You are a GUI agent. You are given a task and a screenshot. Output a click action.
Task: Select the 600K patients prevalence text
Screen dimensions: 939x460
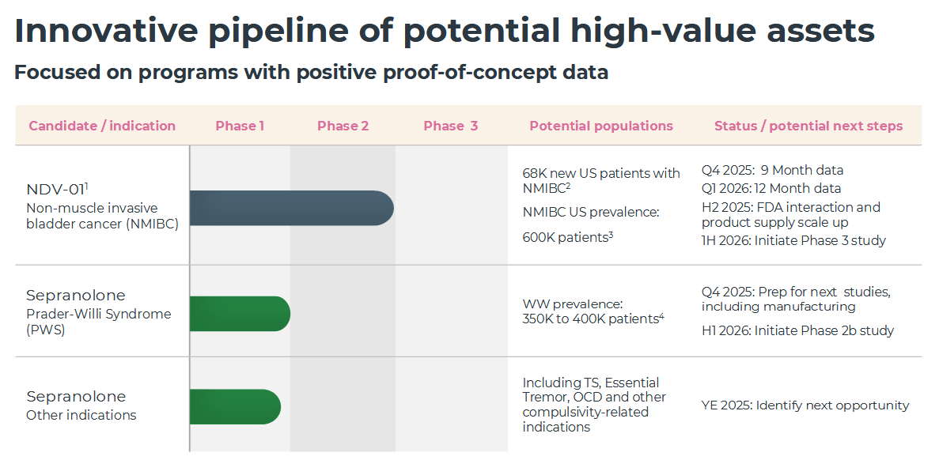pyautogui.click(x=568, y=237)
